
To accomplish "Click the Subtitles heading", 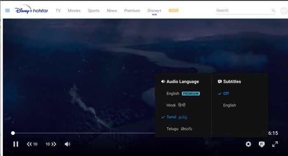I will [x=232, y=81].
